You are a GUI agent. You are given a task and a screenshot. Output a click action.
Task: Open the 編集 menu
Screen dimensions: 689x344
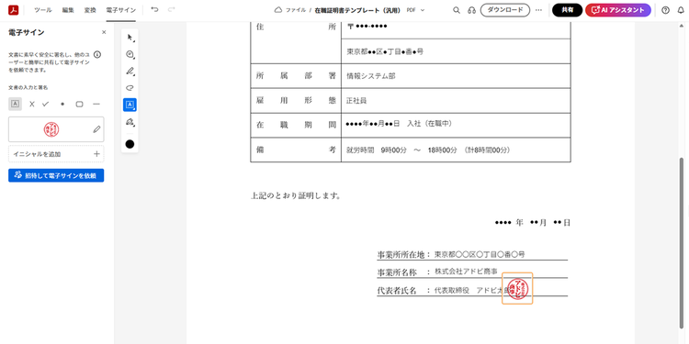click(68, 10)
